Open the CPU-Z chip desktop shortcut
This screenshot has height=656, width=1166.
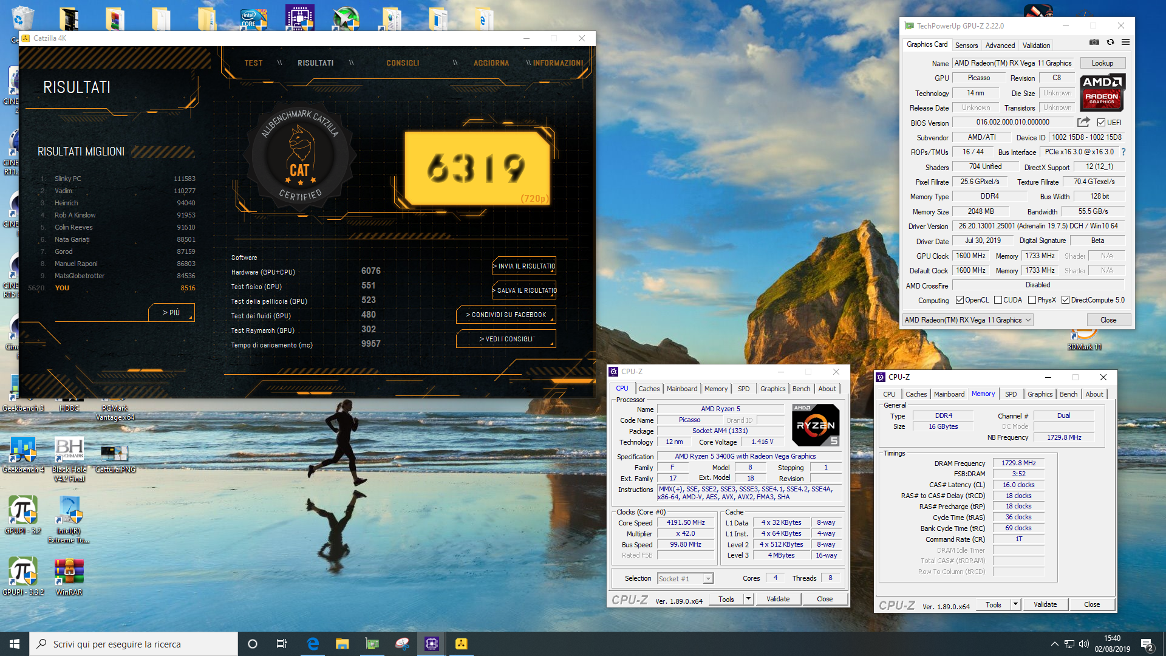(x=300, y=18)
